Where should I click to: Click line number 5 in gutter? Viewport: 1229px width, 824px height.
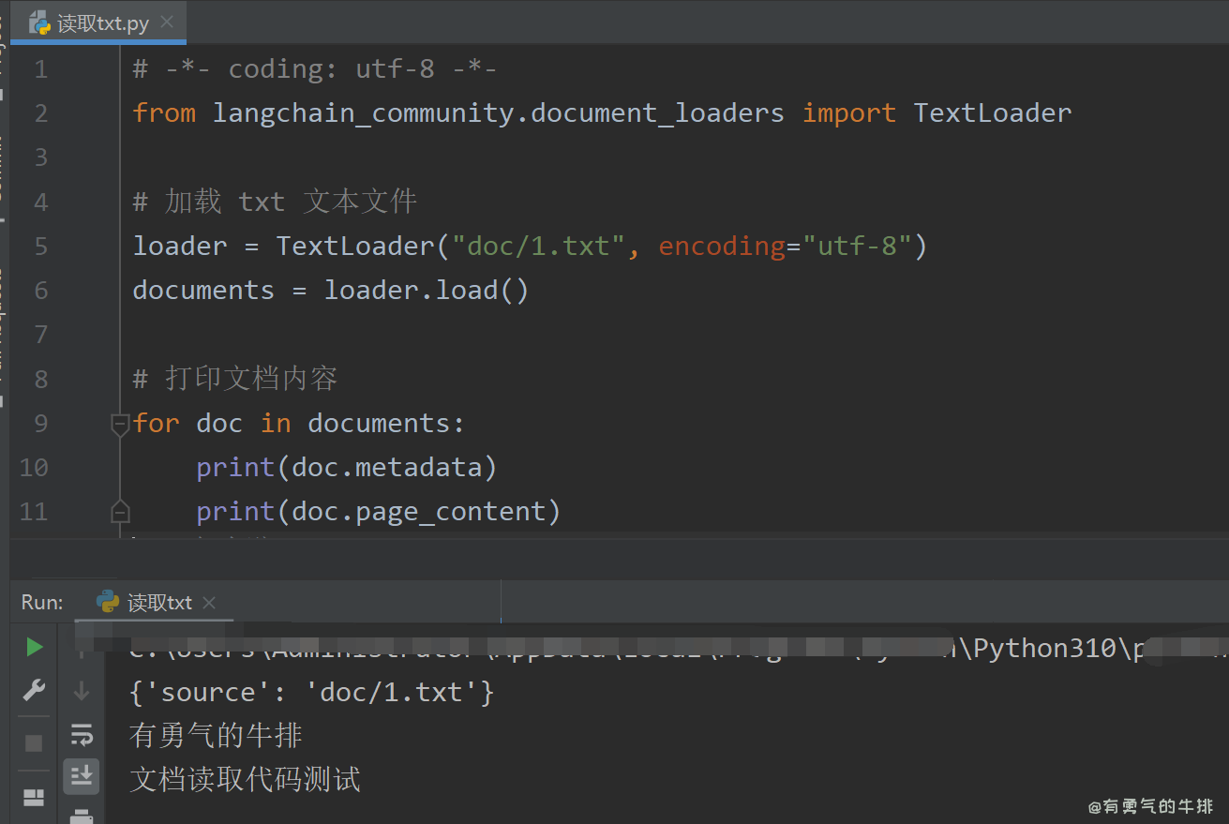pos(40,247)
